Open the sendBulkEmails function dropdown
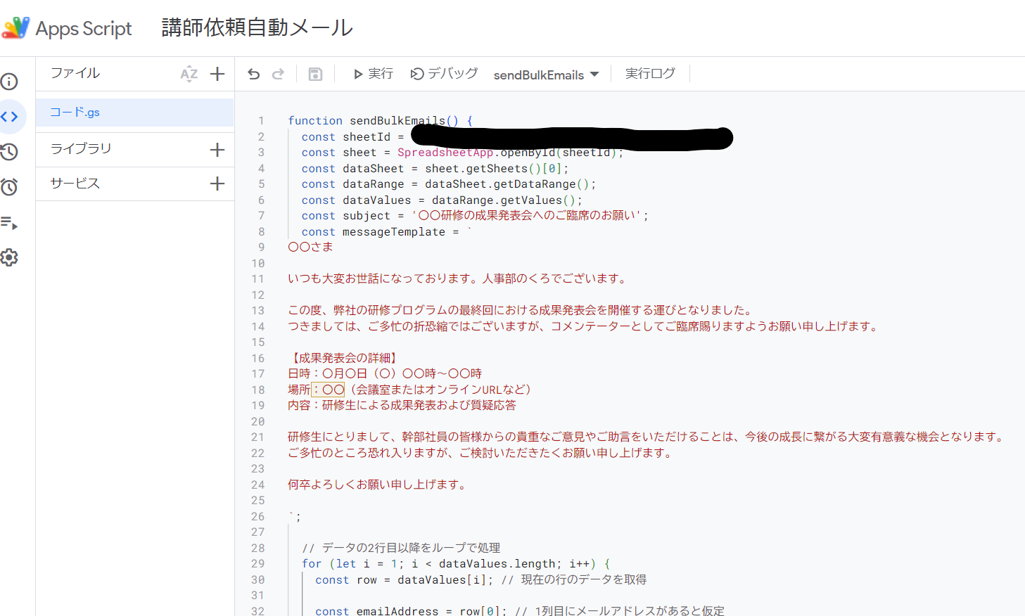The image size is (1025, 616). (546, 75)
